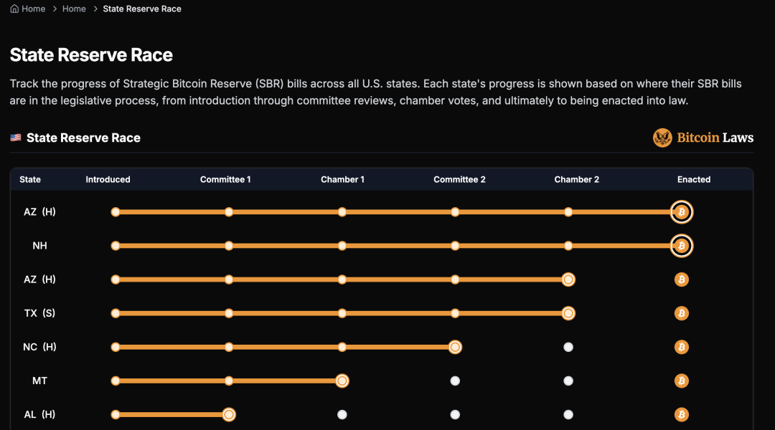Viewport: 775px width, 430px height.
Task: Click MT Chamber 1 progress marker
Action: (342, 381)
